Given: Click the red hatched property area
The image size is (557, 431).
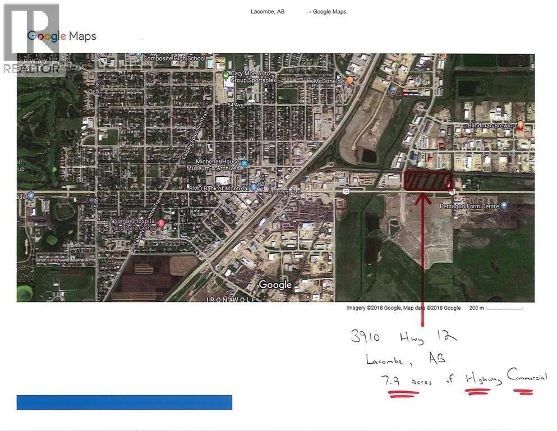Looking at the screenshot, I should tap(428, 180).
